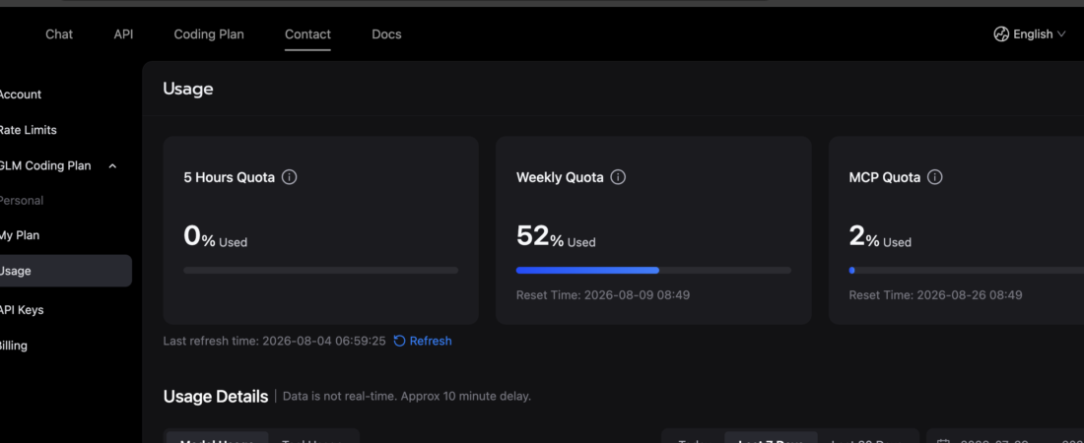Open My Plan in the sidebar
Screen dimensions: 1084x443
(19, 235)
